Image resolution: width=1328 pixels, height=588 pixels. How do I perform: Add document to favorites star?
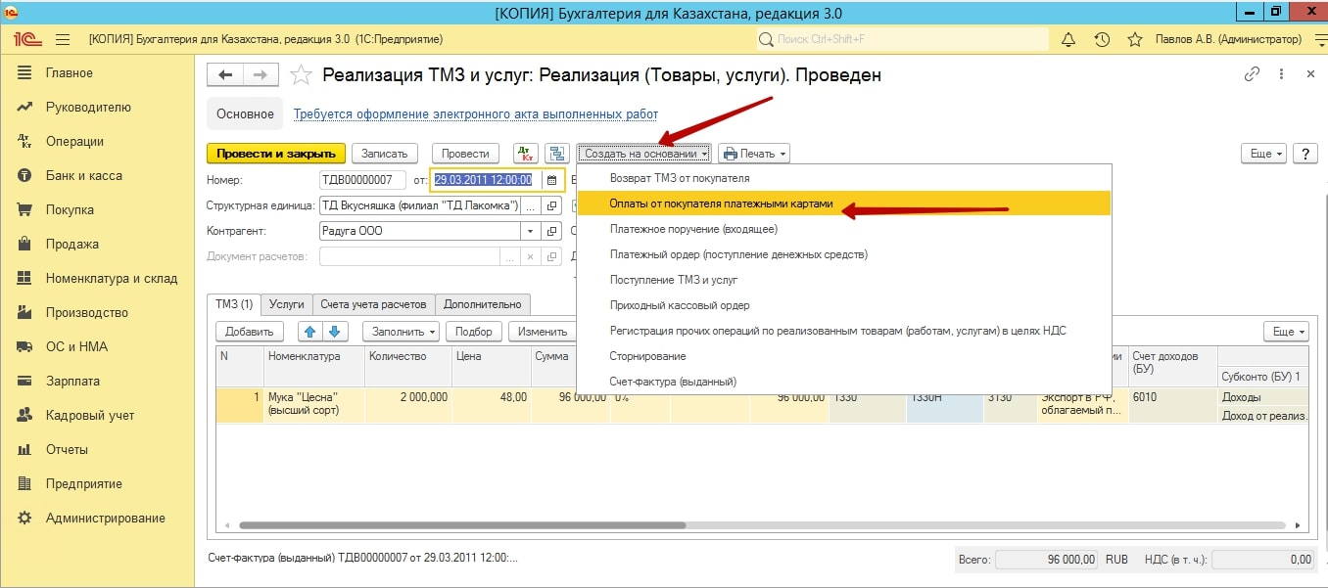[x=302, y=75]
